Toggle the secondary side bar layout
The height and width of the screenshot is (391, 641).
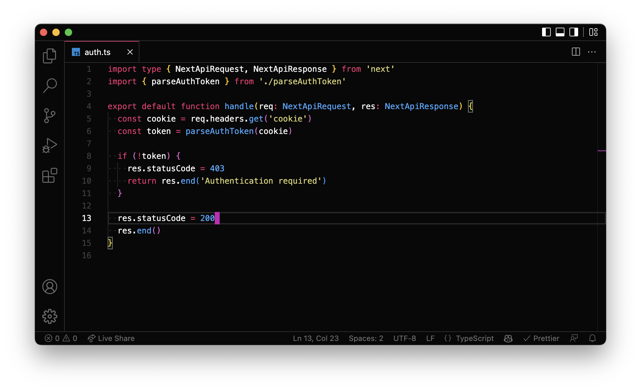click(x=573, y=32)
